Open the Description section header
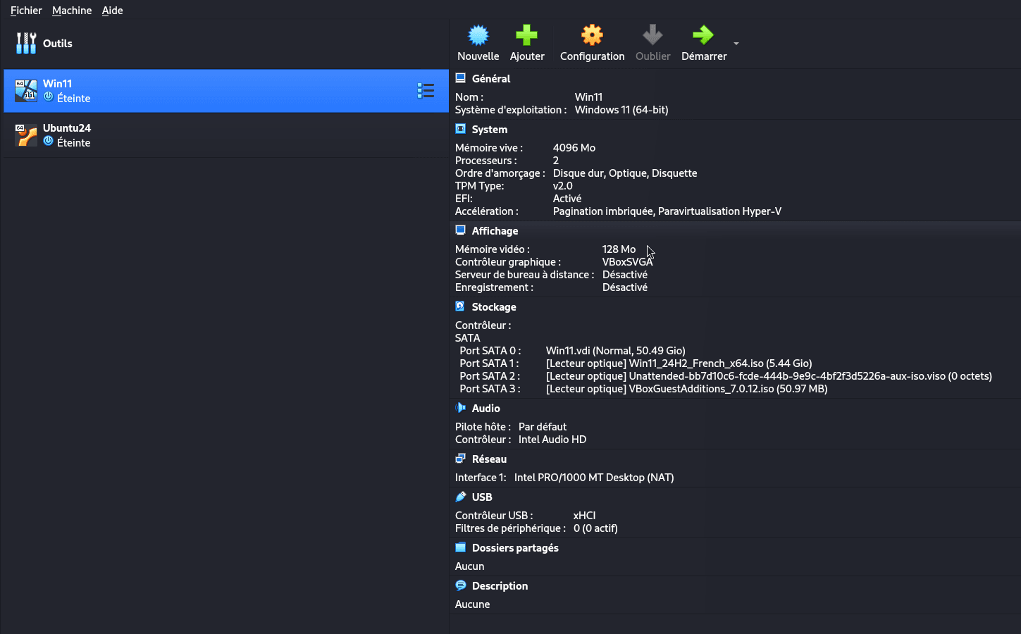 (500, 586)
